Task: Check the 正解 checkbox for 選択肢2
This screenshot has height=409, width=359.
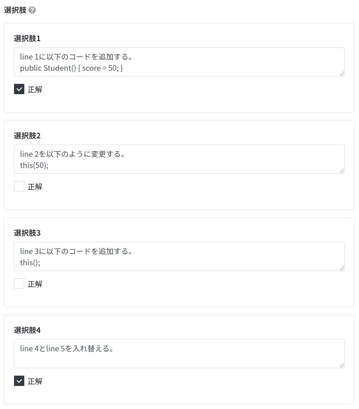Action: point(19,186)
